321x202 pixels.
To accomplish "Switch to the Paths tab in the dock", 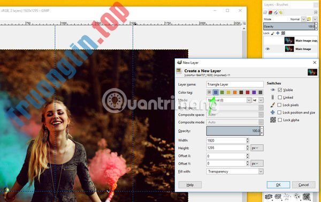I will (x=276, y=13).
